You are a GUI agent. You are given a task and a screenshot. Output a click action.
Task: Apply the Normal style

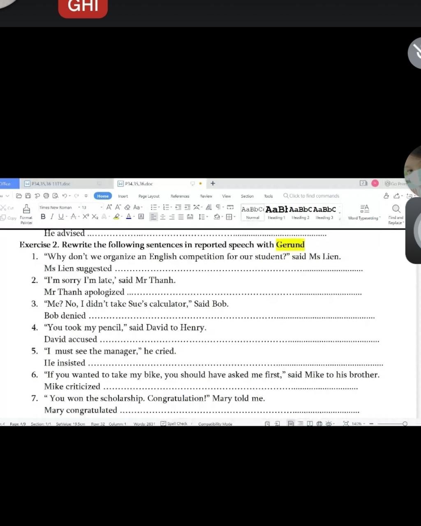(252, 212)
